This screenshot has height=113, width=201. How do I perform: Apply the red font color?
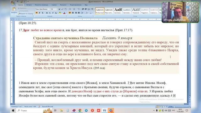tap(64, 13)
